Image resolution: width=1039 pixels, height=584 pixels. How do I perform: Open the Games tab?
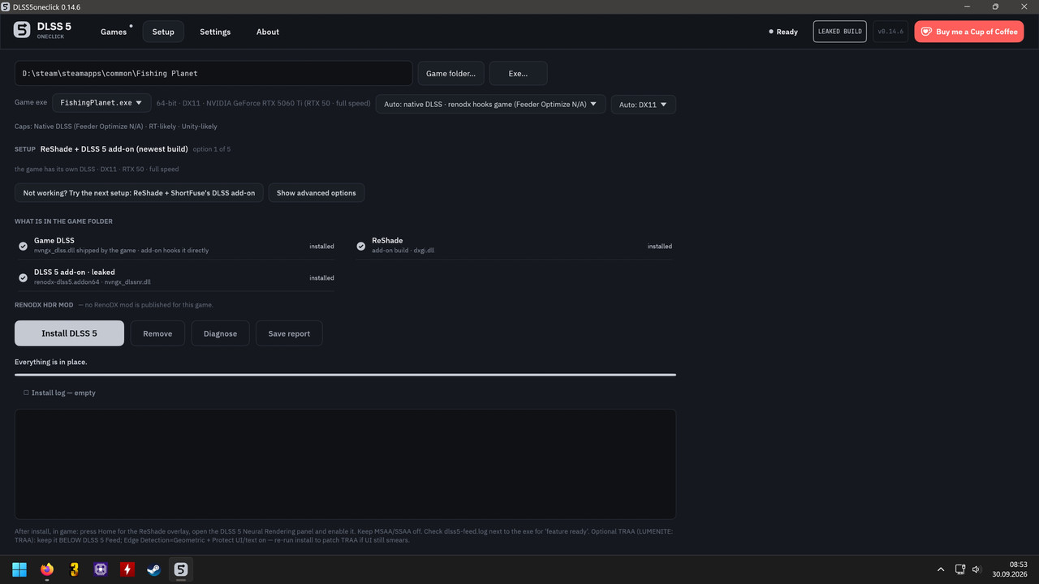pos(114,32)
